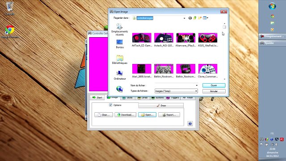Select the Draw sub-tab with brush icon
This screenshot has width=286, height=161.
[x=161, y=106]
